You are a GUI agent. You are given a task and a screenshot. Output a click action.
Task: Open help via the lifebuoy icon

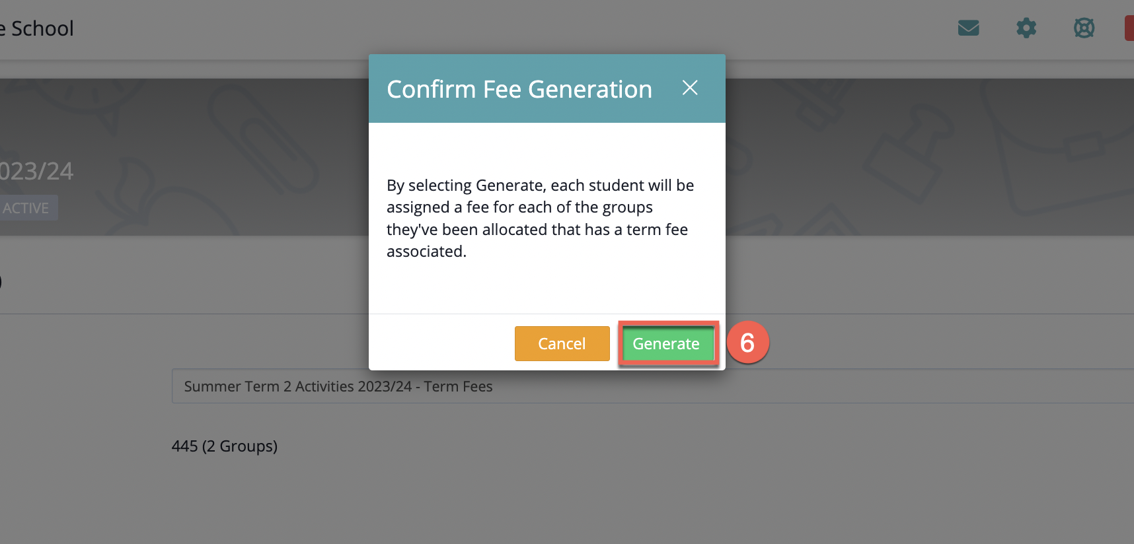click(x=1084, y=28)
